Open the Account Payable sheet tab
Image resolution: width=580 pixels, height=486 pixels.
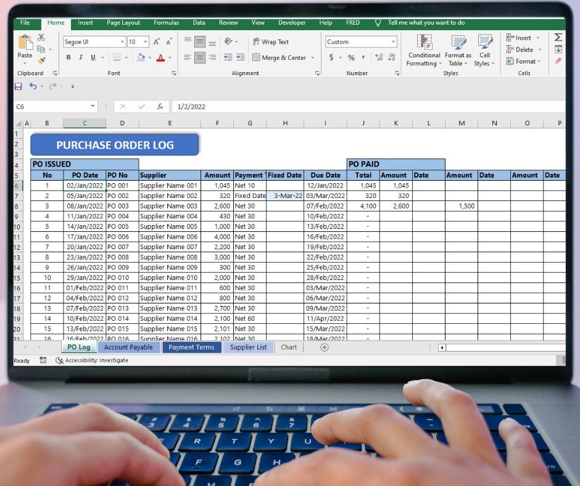point(128,347)
